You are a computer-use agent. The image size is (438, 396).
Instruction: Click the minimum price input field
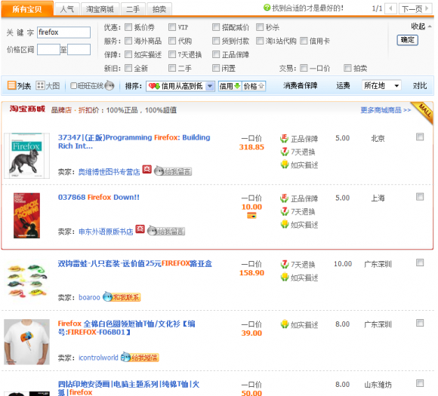tap(48, 49)
